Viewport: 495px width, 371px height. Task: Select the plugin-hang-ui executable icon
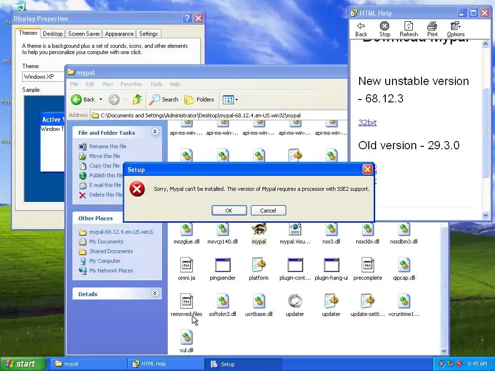coord(331,265)
